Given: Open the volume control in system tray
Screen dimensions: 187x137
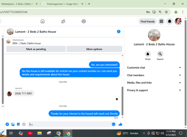Looking at the screenshot, I should point(162,133).
